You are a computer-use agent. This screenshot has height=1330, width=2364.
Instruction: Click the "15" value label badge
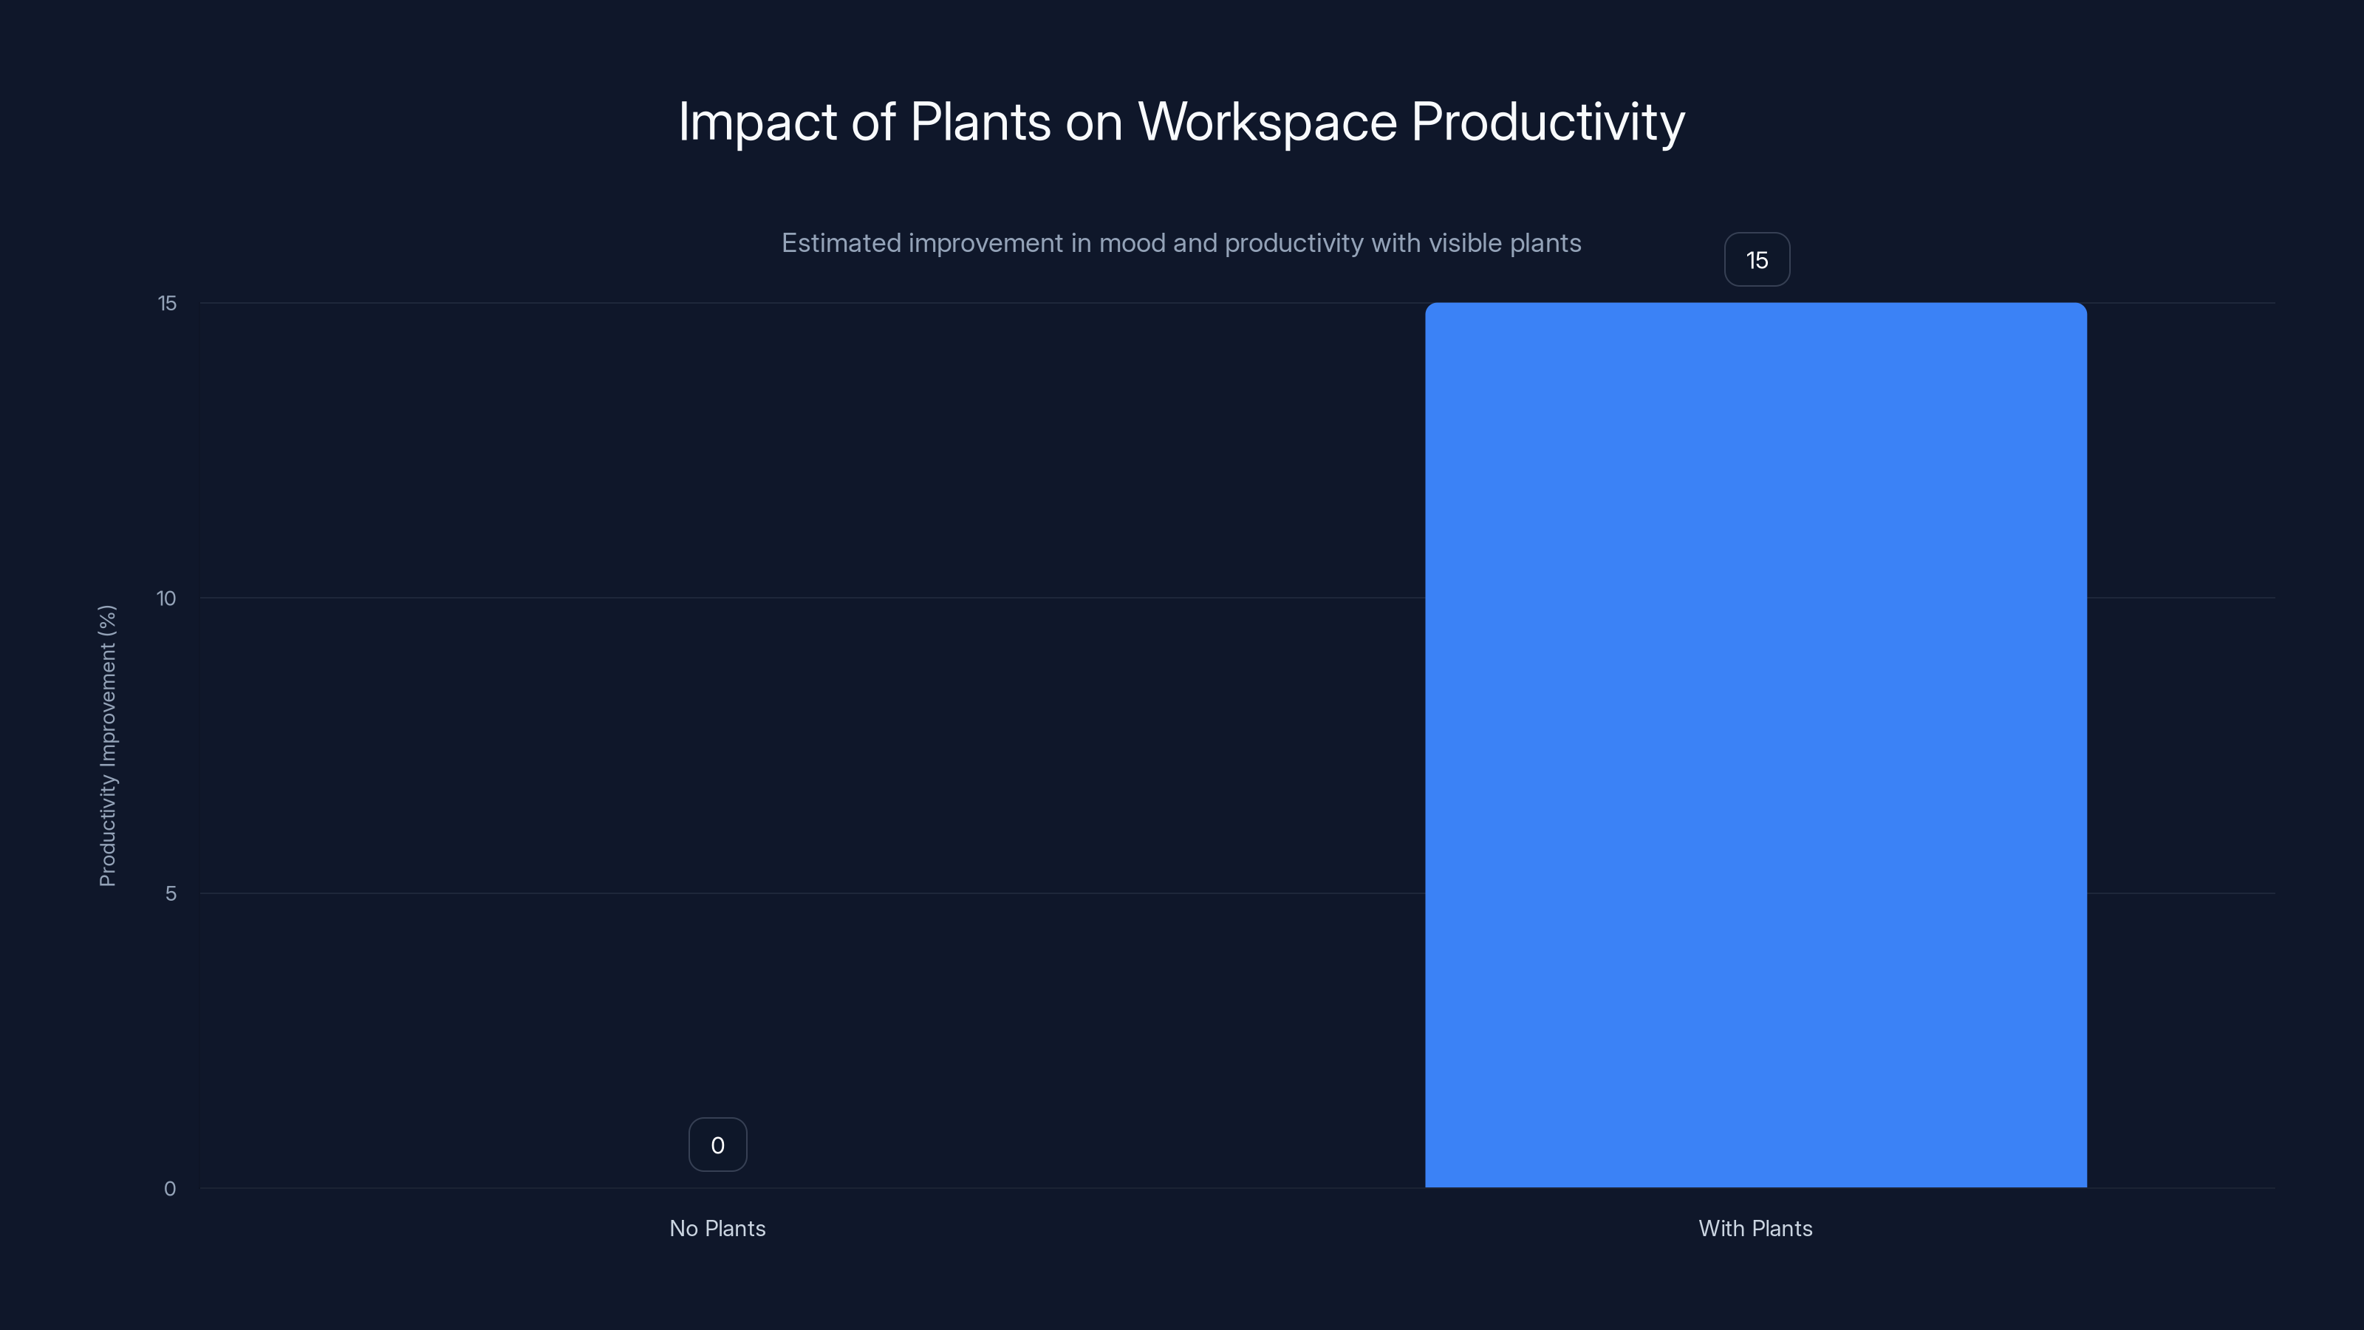point(1757,260)
